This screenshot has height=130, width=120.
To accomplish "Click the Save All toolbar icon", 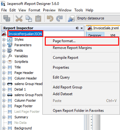I will tap(7, 18).
